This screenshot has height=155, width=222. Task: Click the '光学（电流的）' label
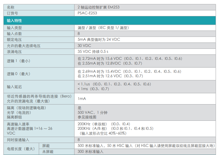[x=19, y=113]
